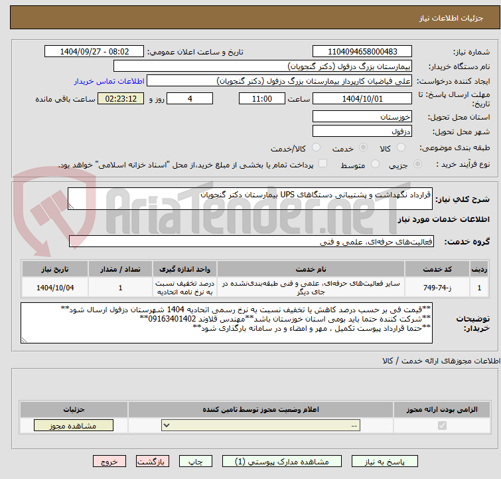Click the شماره نیاز field 1104094658000483
Viewport: 501px width, 479px height.
[x=362, y=52]
